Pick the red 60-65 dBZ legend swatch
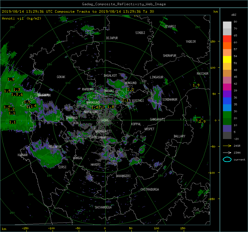 227,39
